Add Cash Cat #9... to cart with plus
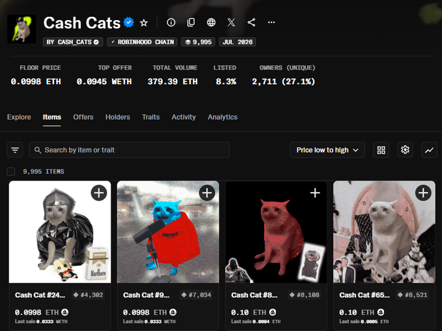The image size is (442, 331). pos(207,193)
